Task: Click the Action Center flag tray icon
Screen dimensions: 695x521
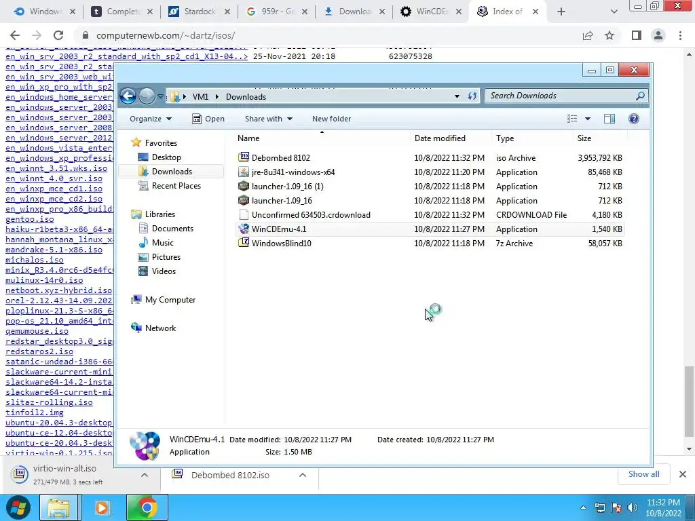Action: click(x=616, y=507)
